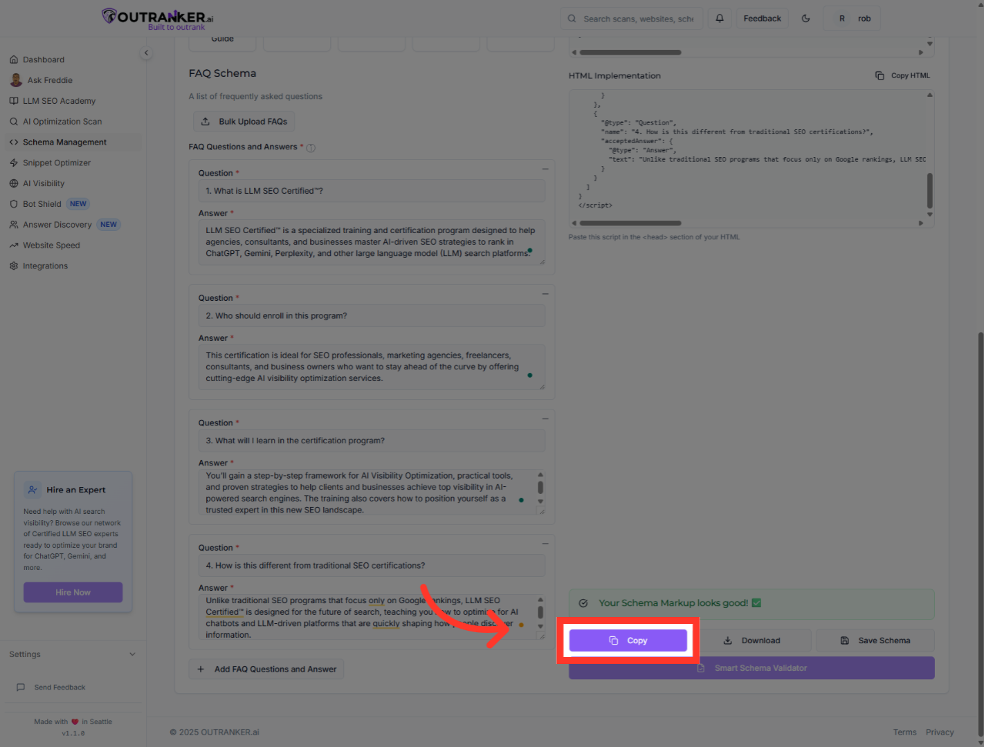984x747 pixels.
Task: Open Snippet Optimizer lightning icon
Action: (14, 163)
